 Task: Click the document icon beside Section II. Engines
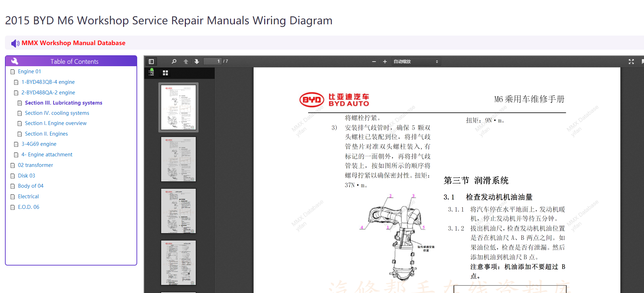coord(20,134)
